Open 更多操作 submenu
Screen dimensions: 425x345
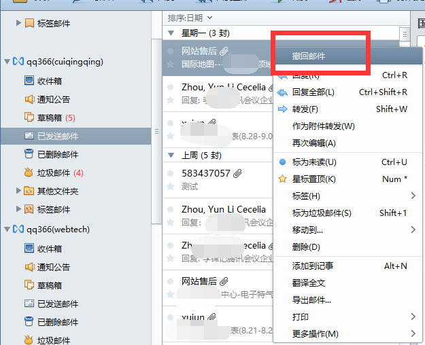click(x=315, y=334)
